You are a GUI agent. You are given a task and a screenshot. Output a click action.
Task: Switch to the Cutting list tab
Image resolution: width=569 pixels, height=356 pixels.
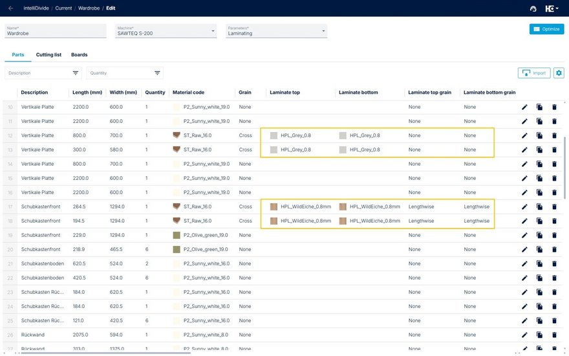click(48, 55)
